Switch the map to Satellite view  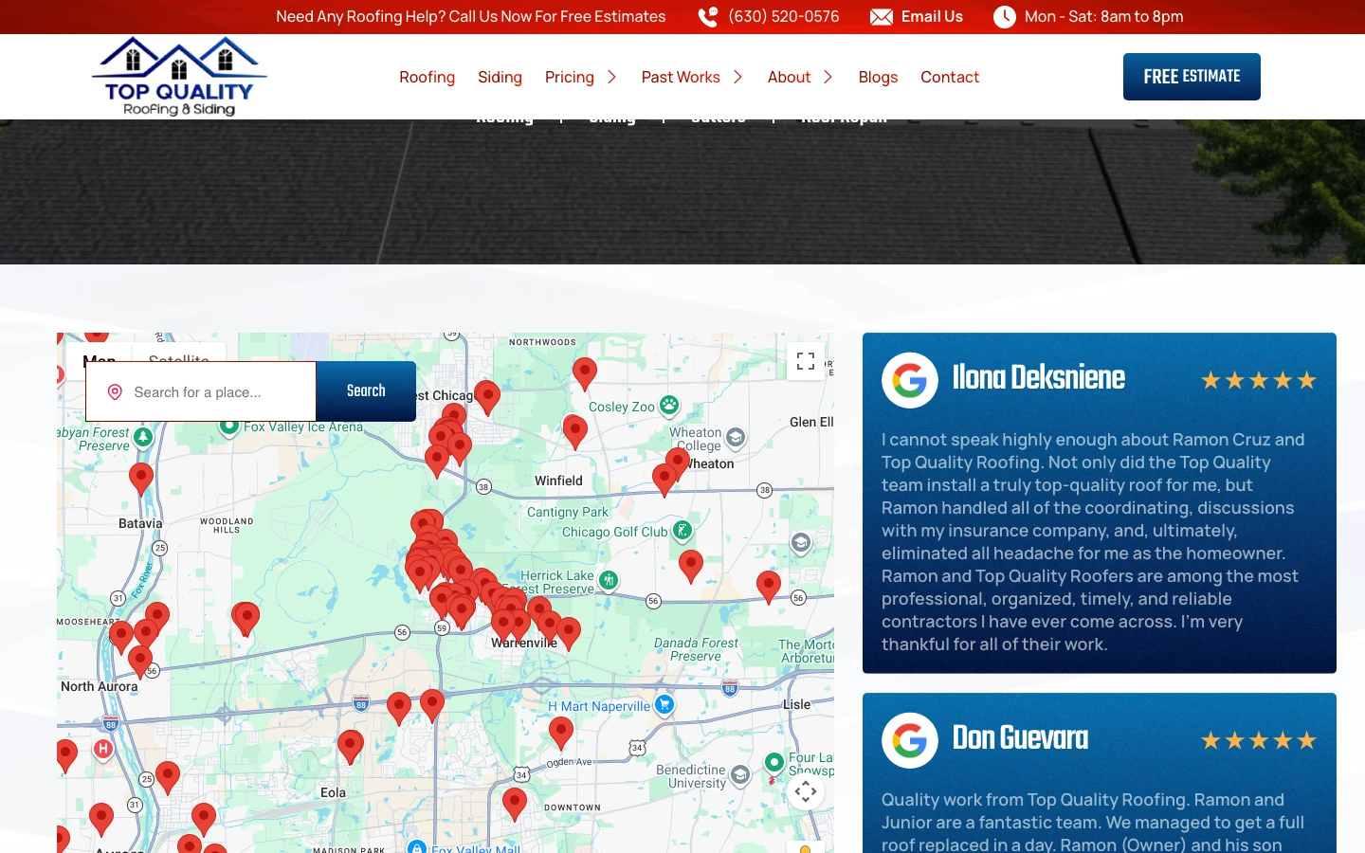179,361
